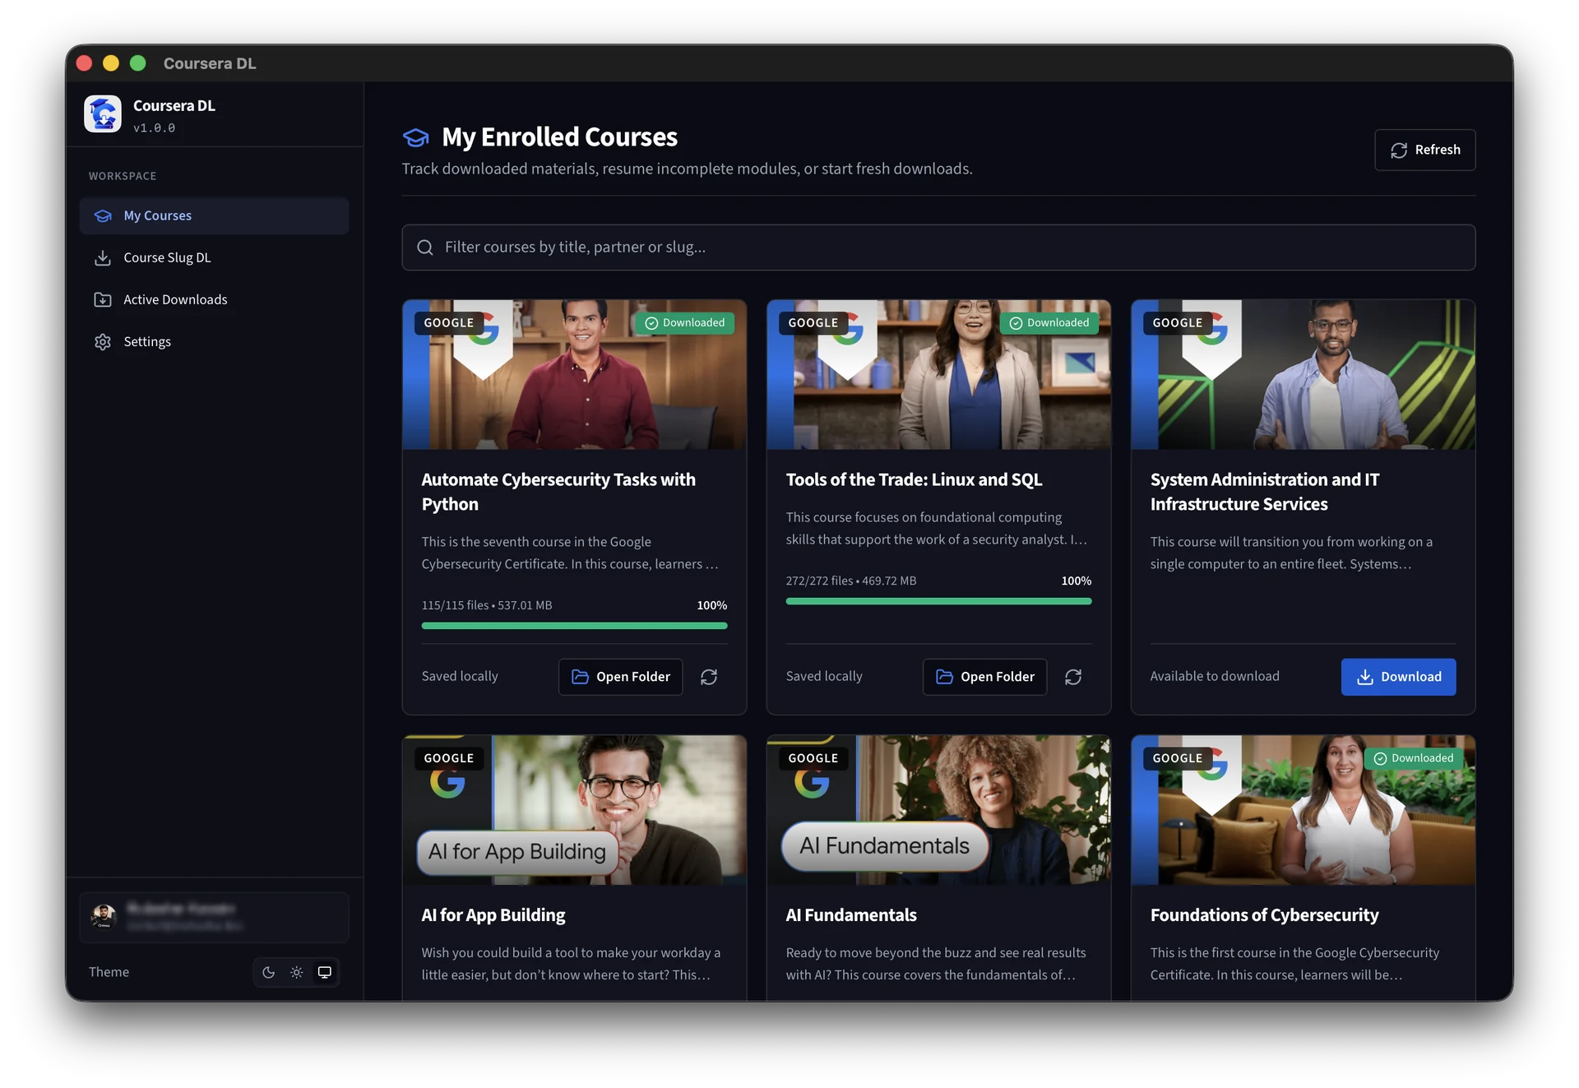The image size is (1579, 1088).
Task: Select the dark theme moon icon
Action: [269, 972]
